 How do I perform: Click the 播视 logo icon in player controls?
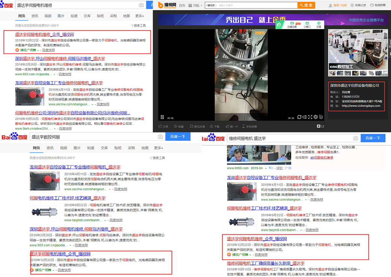tap(321, 117)
